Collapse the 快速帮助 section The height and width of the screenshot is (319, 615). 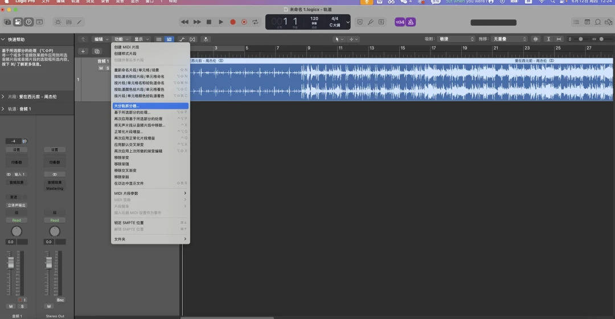click(x=3, y=40)
